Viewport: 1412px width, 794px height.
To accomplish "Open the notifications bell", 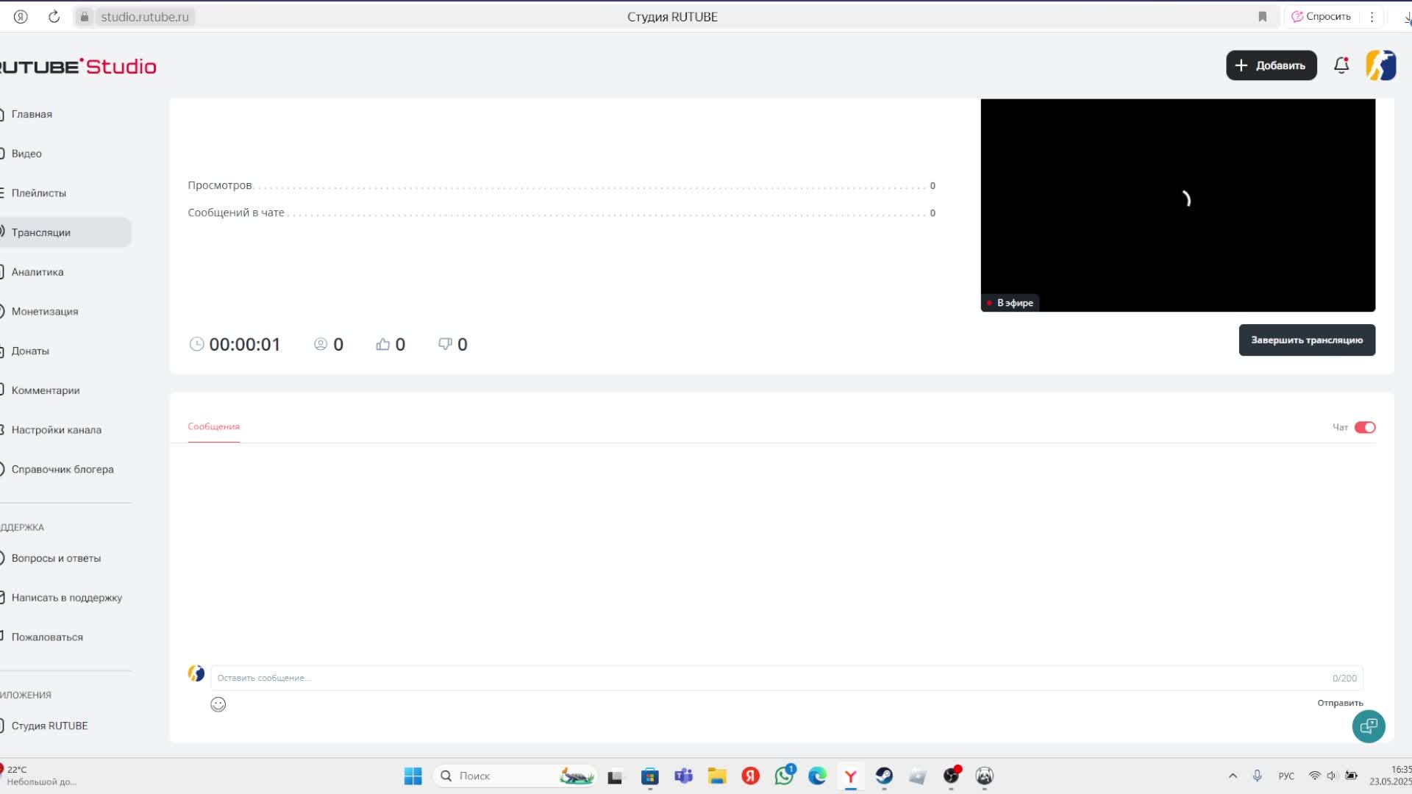I will point(1341,65).
